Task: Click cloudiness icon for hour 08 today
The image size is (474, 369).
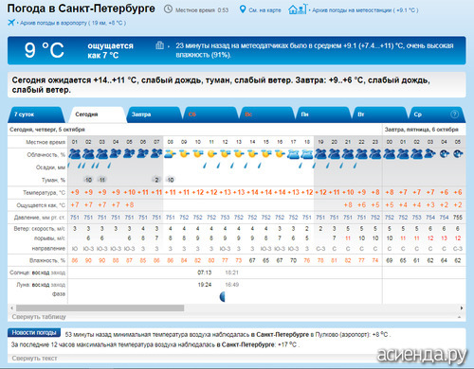Action: pyautogui.click(x=171, y=154)
